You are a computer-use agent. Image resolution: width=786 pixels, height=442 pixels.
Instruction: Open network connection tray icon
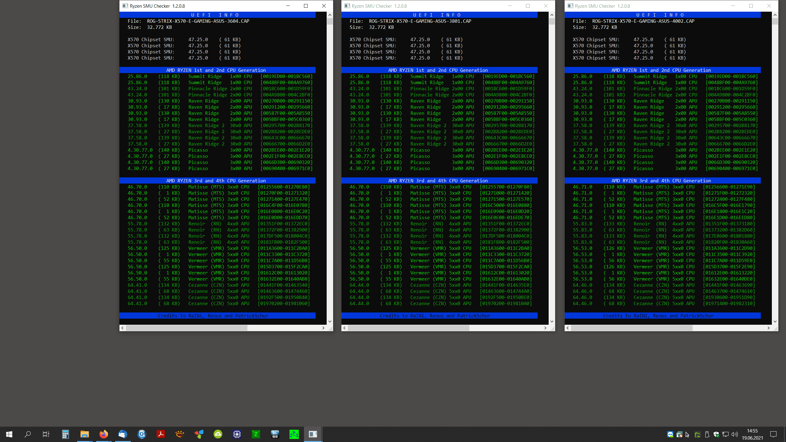coord(726,434)
